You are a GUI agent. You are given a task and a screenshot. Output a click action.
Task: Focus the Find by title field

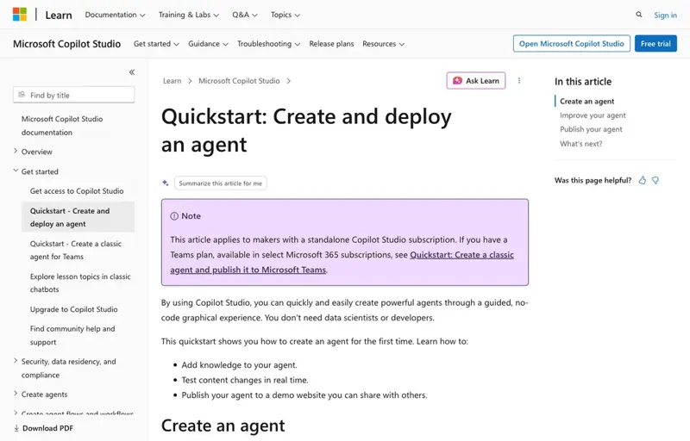73,95
